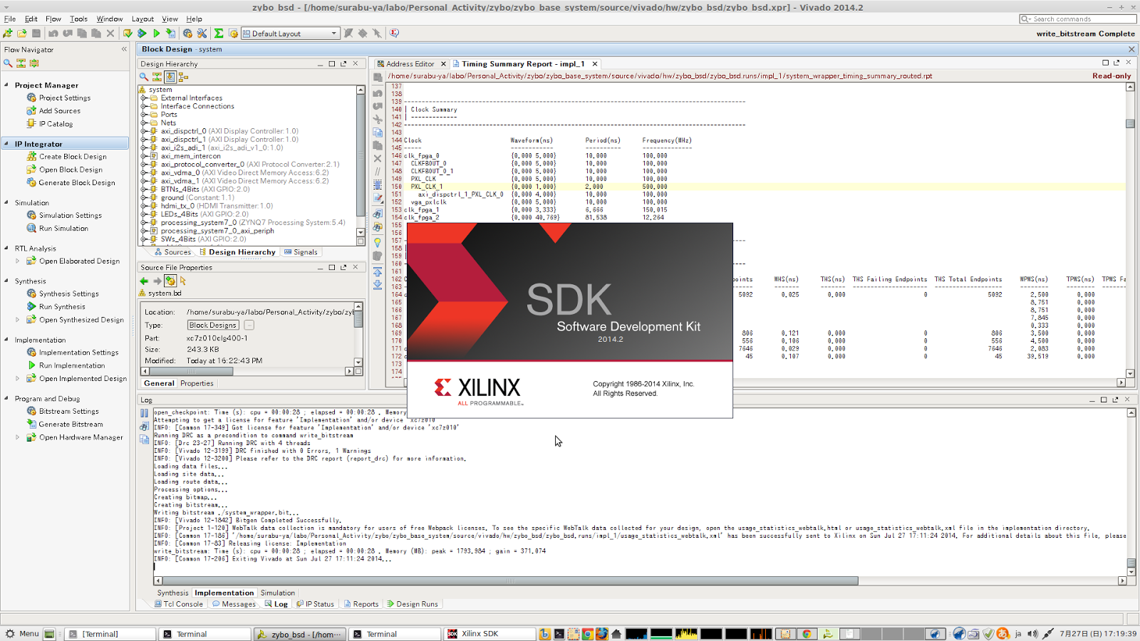The height and width of the screenshot is (641, 1140).
Task: Click the Open Project toolbar icon
Action: click(22, 33)
